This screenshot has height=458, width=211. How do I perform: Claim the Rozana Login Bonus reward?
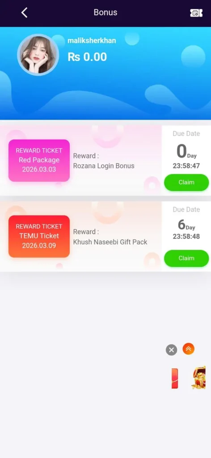[186, 182]
